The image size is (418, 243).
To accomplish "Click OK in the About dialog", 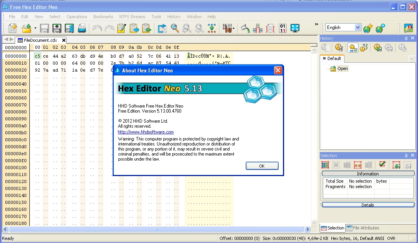I will click(262, 166).
